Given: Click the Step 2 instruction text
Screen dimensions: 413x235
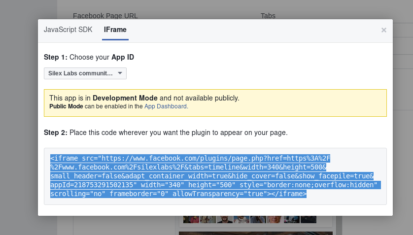Looking at the screenshot, I should click(x=166, y=133).
